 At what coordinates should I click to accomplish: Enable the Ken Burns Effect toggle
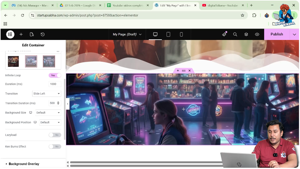[55, 147]
